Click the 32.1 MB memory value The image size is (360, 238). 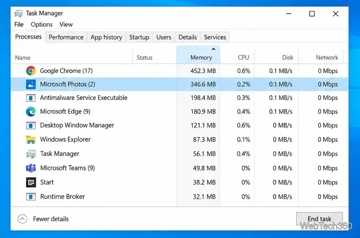tap(204, 197)
